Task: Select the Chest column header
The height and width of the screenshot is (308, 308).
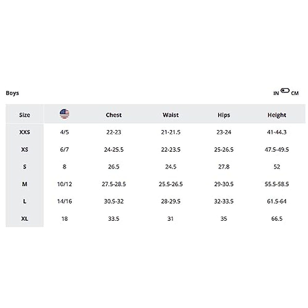Action: (114, 115)
